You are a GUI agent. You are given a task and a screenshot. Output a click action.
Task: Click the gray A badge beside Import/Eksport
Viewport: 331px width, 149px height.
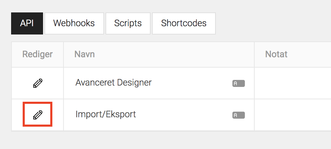click(239, 115)
